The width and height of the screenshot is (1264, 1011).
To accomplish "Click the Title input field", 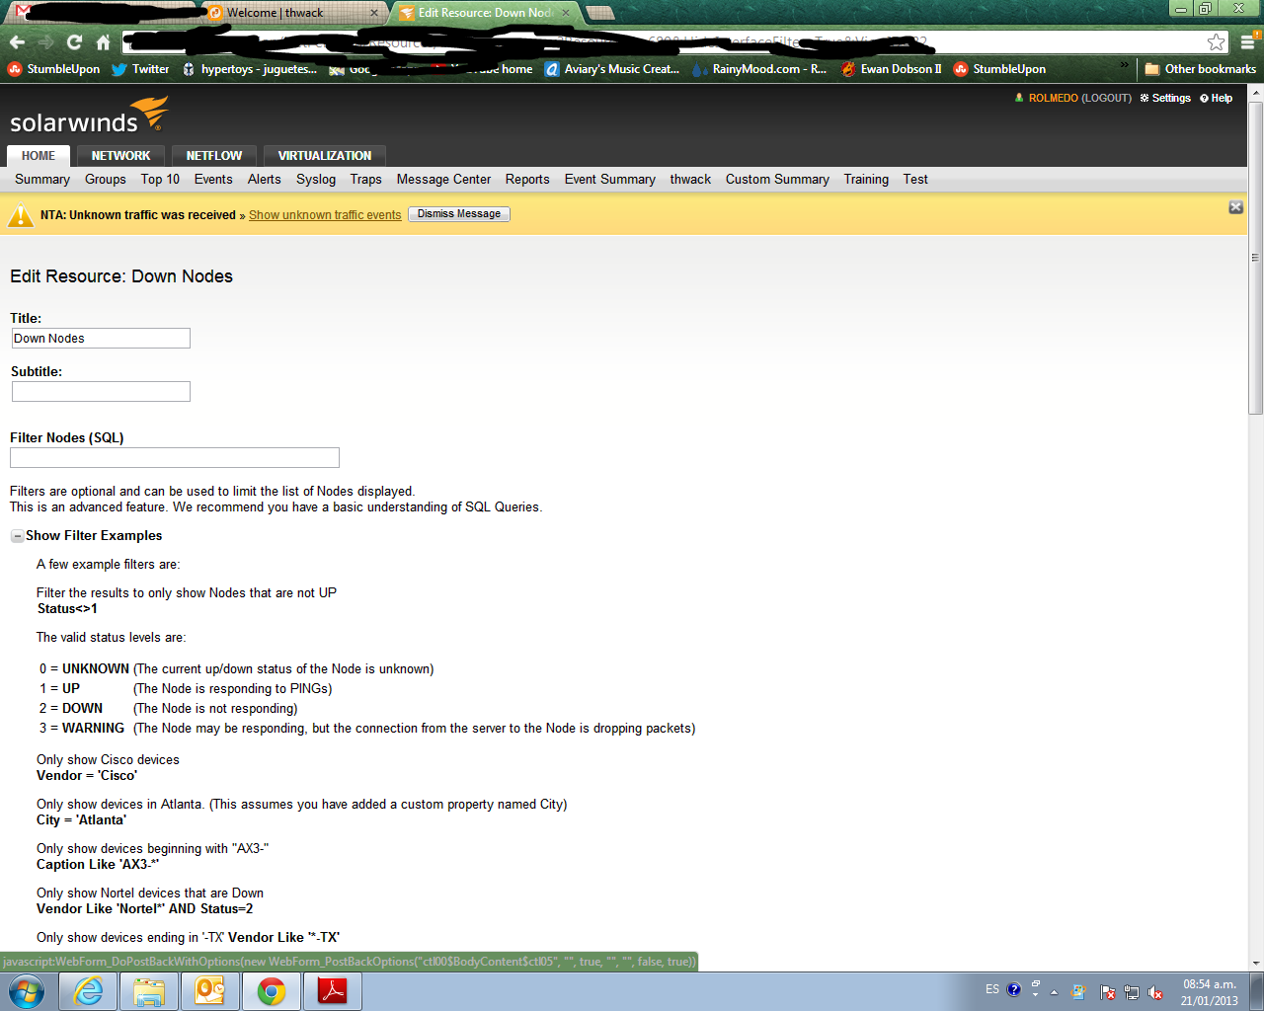I will tap(101, 339).
